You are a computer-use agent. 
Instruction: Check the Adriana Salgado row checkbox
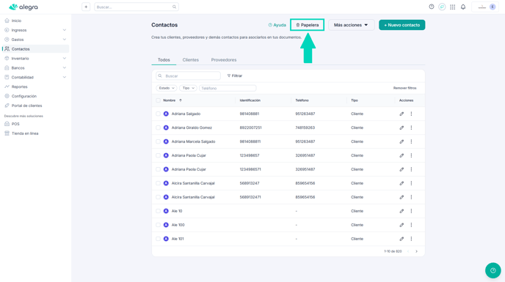(158, 114)
